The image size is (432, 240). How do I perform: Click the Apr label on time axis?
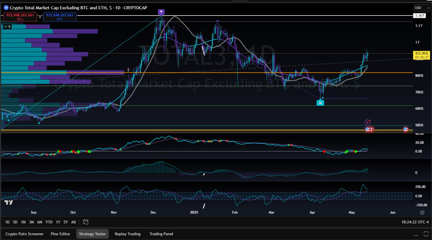coord(312,213)
